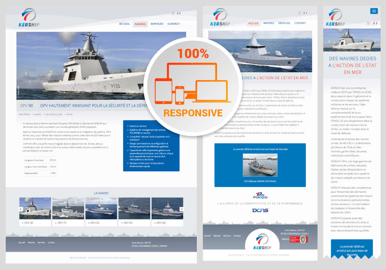The height and width of the screenshot is (270, 386).
Task: Open the OPV 90 label link under the gallery
Action: click(29, 223)
